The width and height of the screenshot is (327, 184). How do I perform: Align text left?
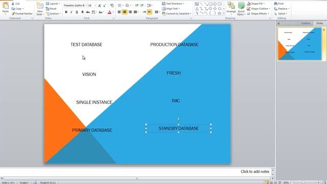pyautogui.click(x=119, y=12)
